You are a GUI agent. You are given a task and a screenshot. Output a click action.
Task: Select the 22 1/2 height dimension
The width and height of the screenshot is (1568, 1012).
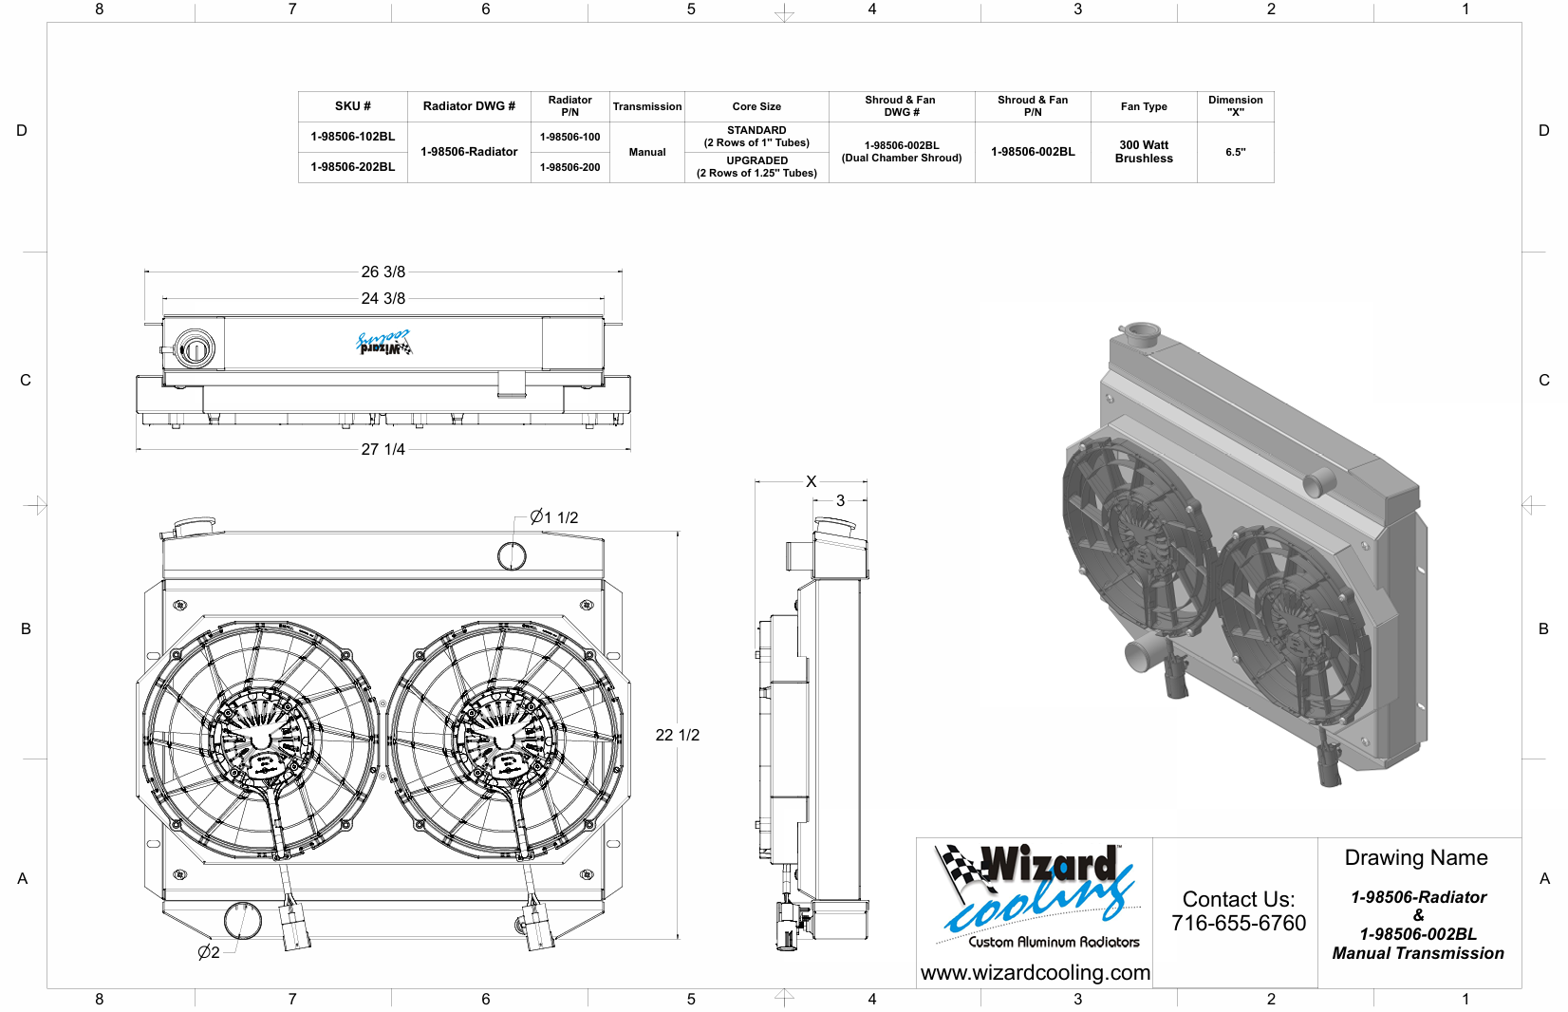[678, 735]
